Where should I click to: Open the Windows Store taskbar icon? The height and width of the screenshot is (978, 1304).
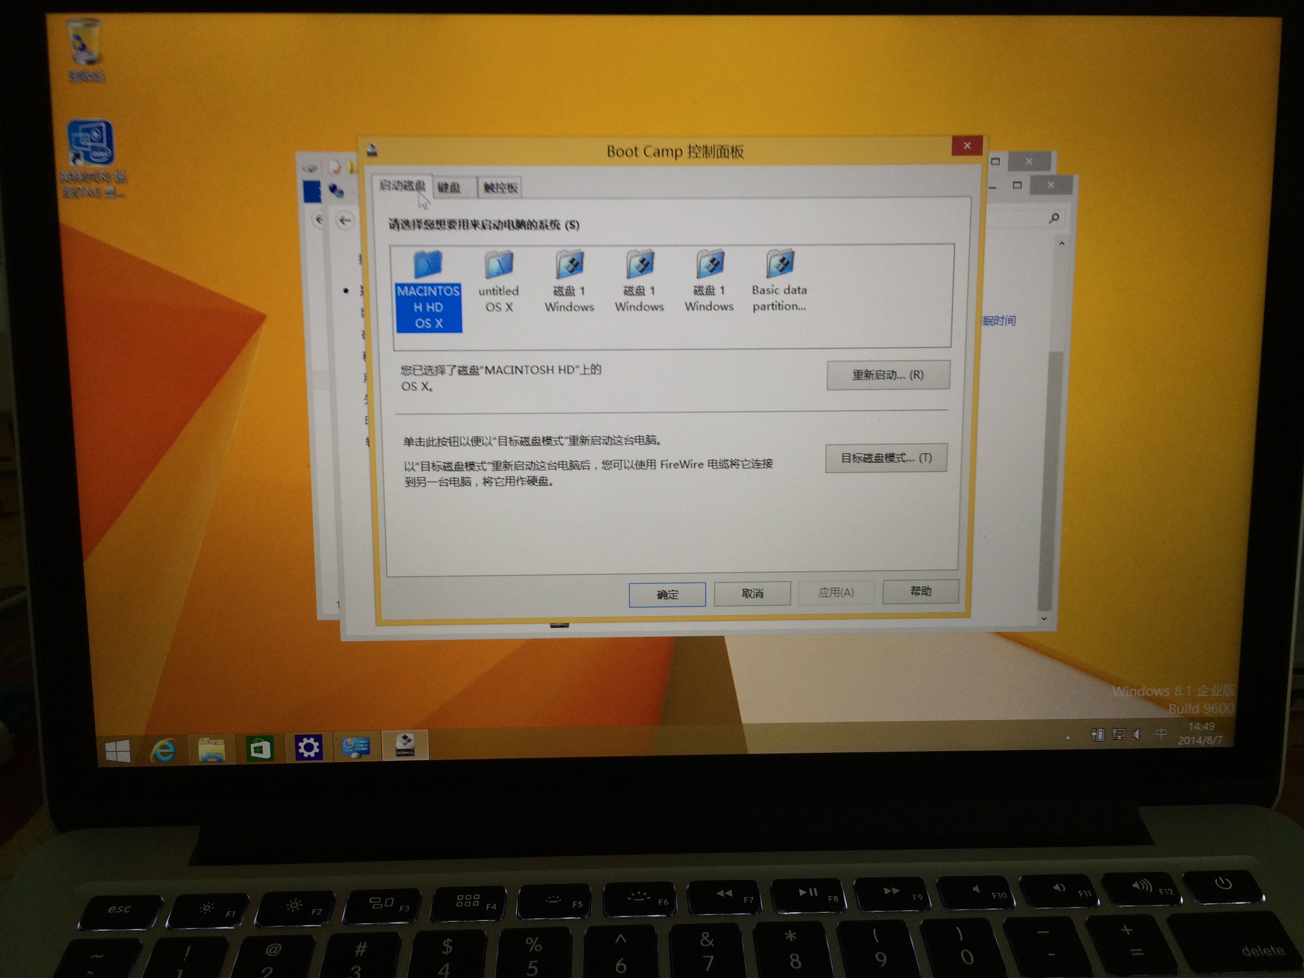pyautogui.click(x=259, y=749)
